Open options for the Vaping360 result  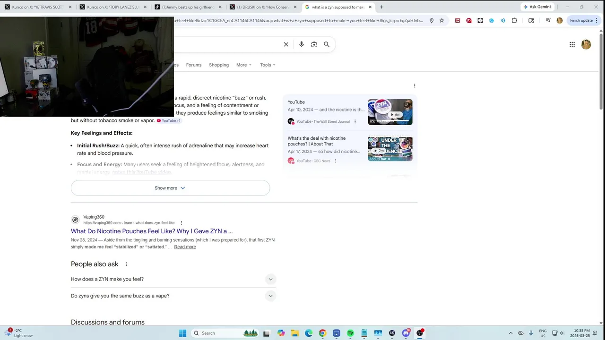(181, 223)
